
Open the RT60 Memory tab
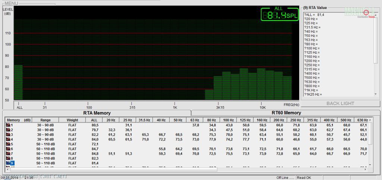click(286, 113)
